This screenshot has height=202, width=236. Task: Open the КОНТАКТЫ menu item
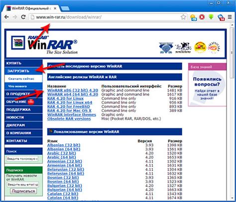(23, 141)
